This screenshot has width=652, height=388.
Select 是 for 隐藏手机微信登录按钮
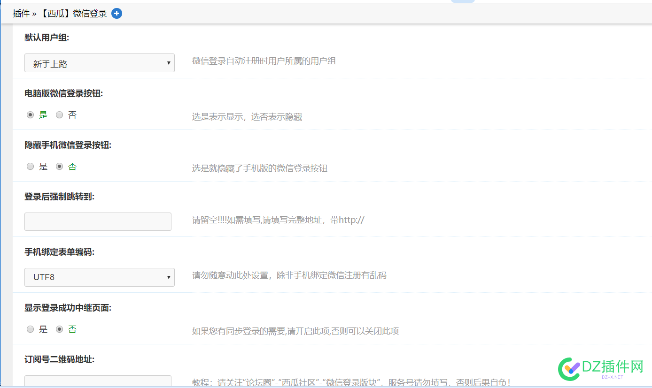pos(31,167)
